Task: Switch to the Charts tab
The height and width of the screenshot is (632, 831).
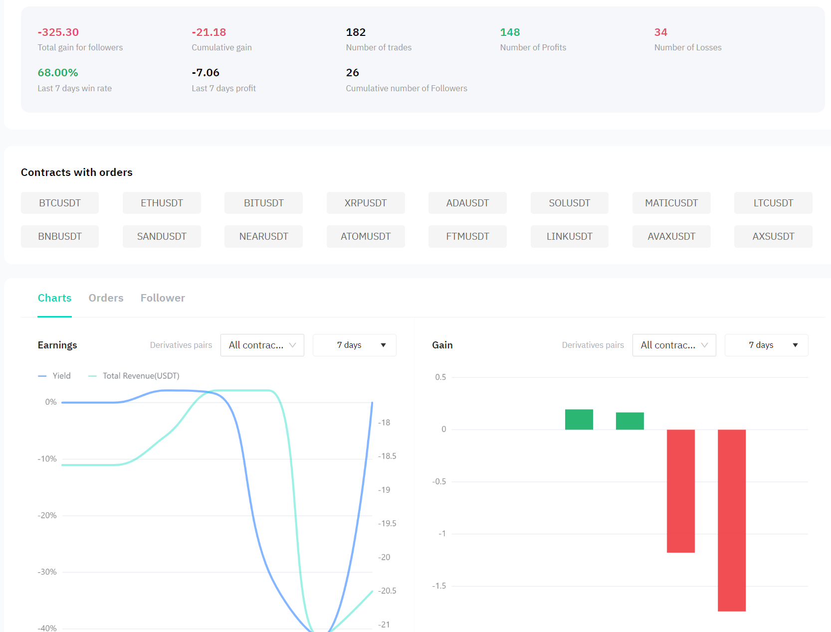Action: tap(55, 298)
